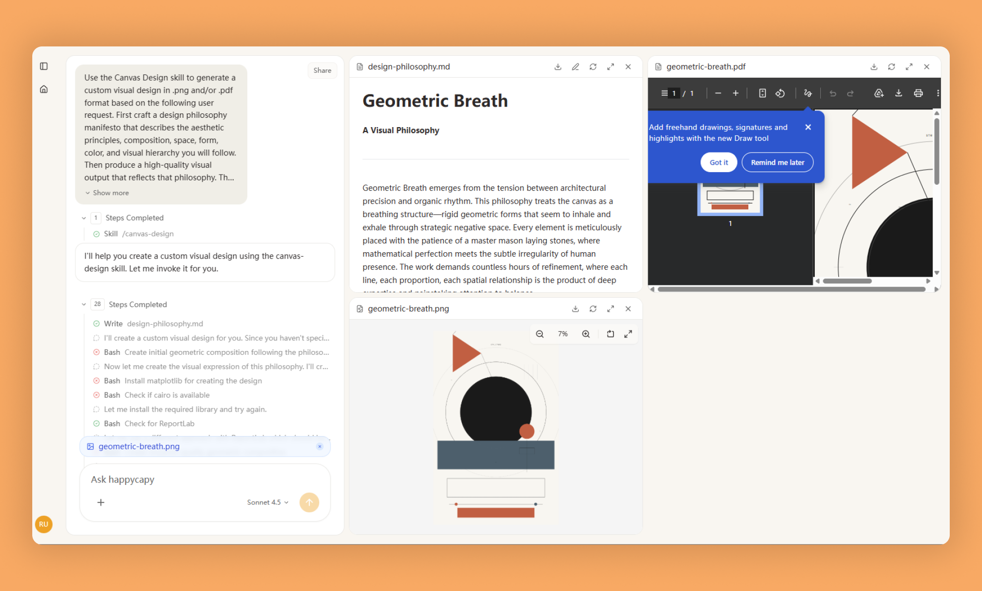Click the Got it button

coord(719,163)
